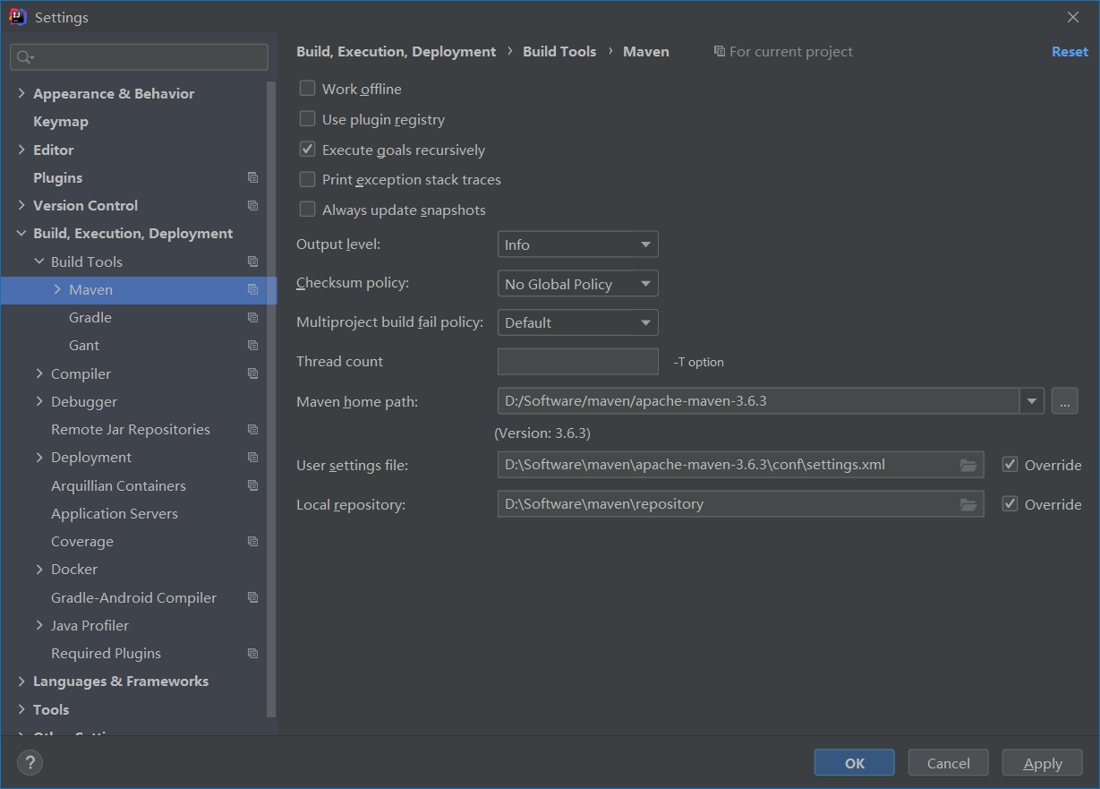
Task: Uncheck Execute goals recursively
Action: [308, 150]
